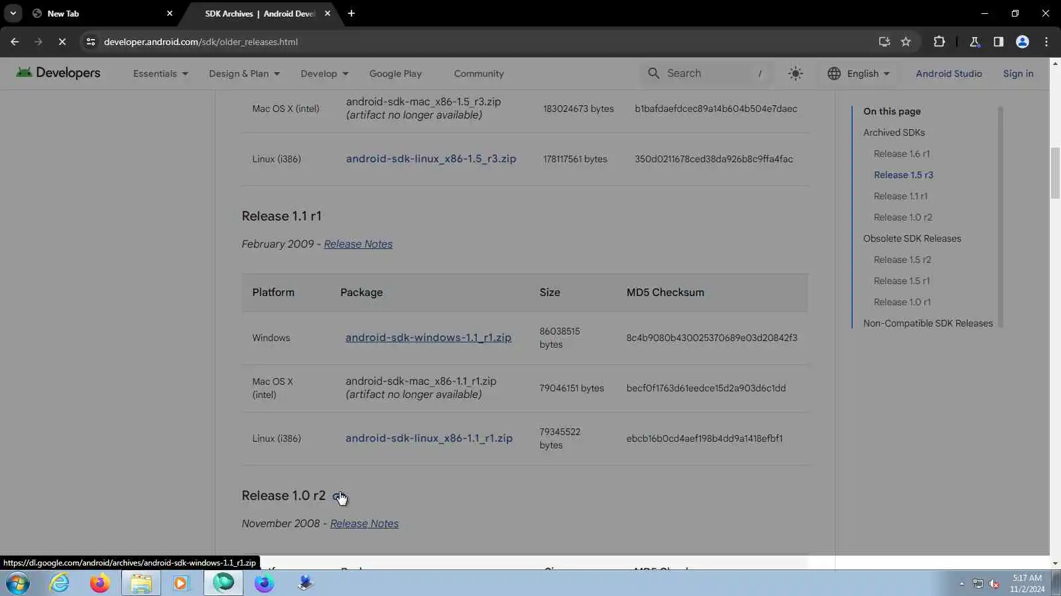
Task: Launch Firefox from taskbar
Action: 100,583
